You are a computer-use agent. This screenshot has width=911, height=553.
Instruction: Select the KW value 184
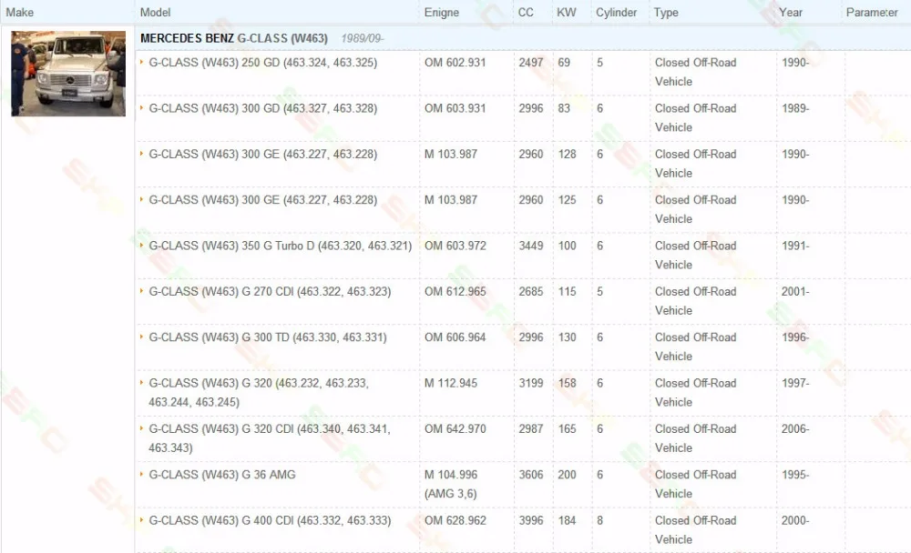tap(567, 520)
